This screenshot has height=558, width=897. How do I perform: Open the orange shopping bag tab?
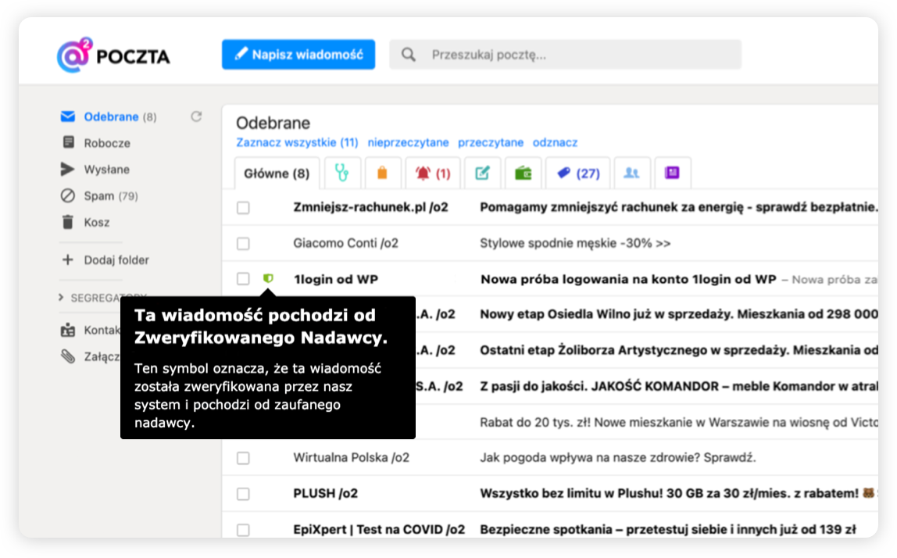(382, 173)
